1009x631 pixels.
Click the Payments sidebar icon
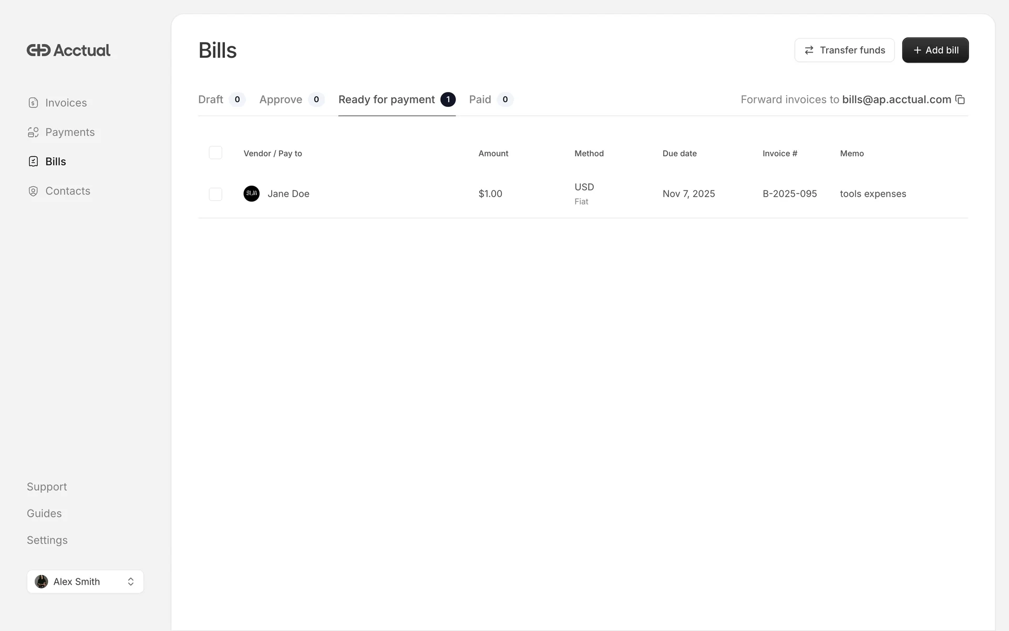[x=33, y=132]
